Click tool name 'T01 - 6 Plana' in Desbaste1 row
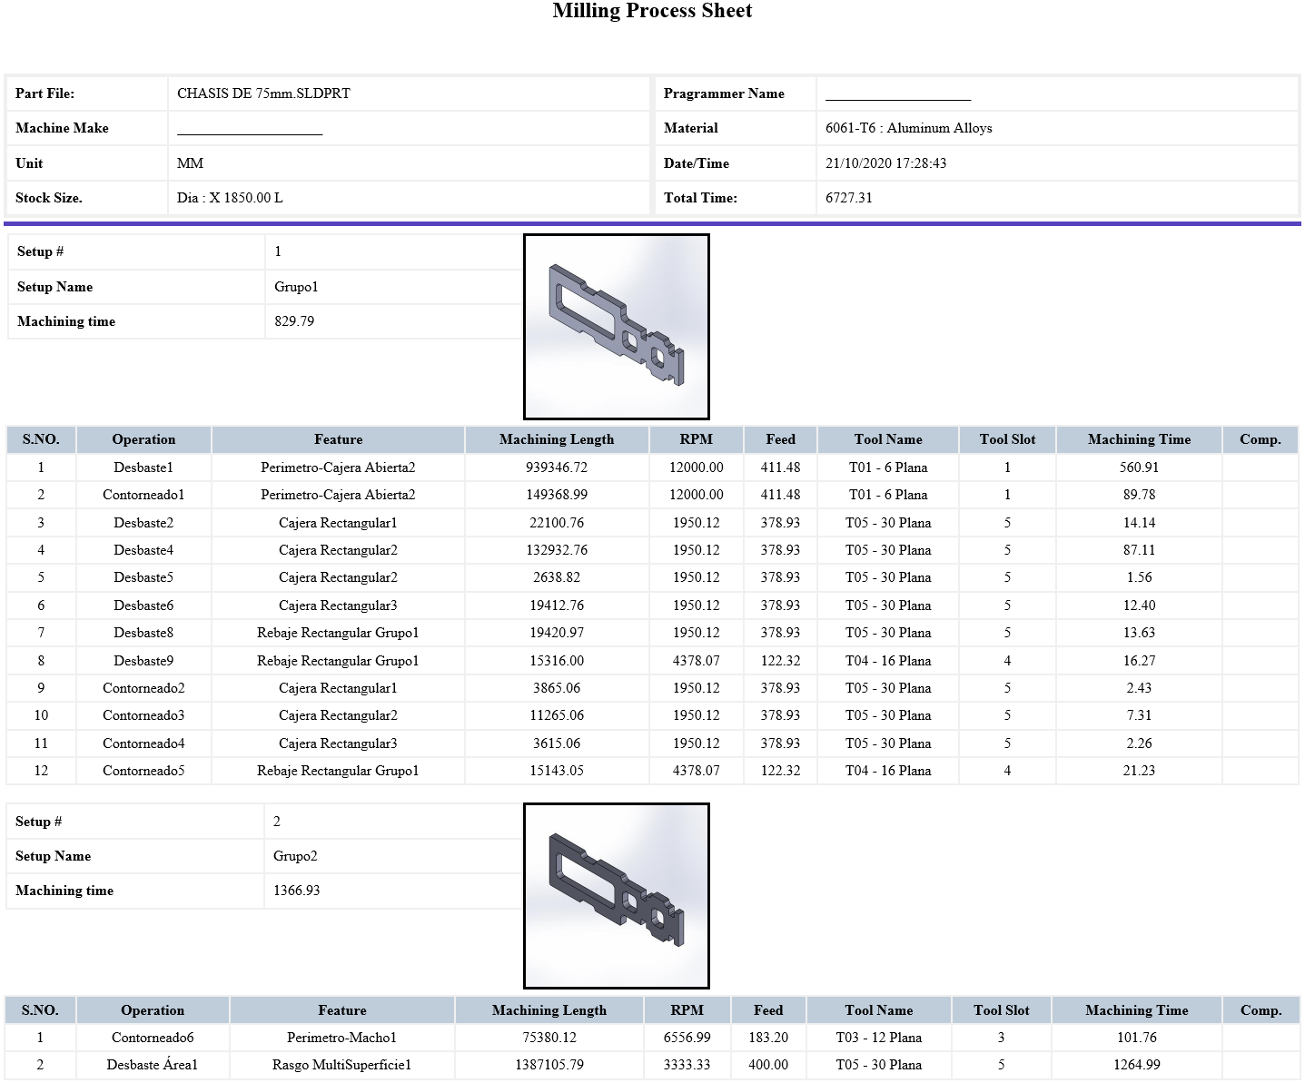The width and height of the screenshot is (1305, 1083). coord(888,468)
